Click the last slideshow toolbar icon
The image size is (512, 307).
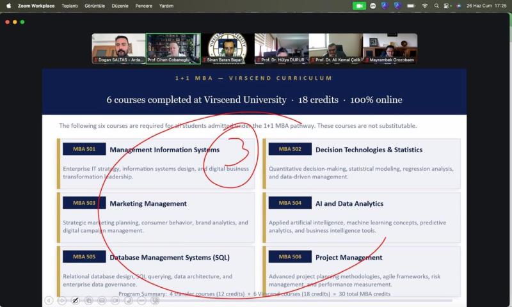(x=155, y=301)
